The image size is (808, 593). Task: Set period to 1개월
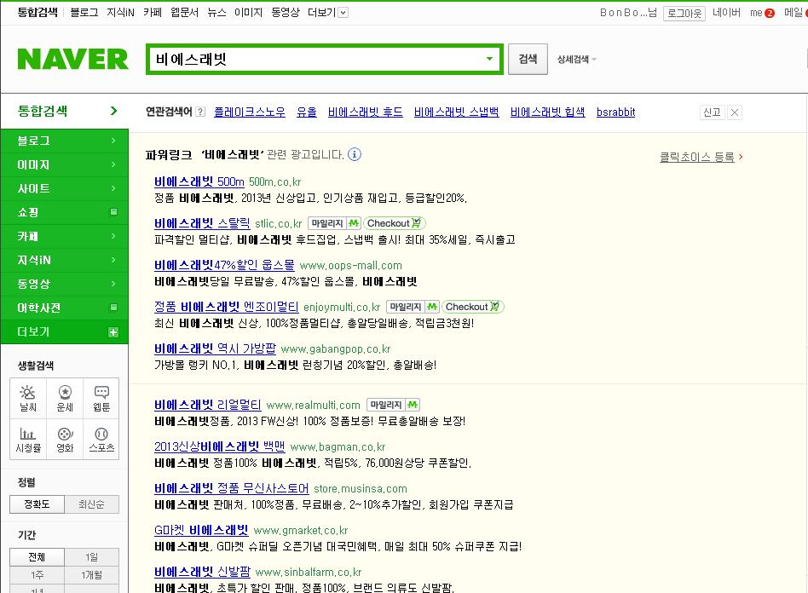point(92,574)
